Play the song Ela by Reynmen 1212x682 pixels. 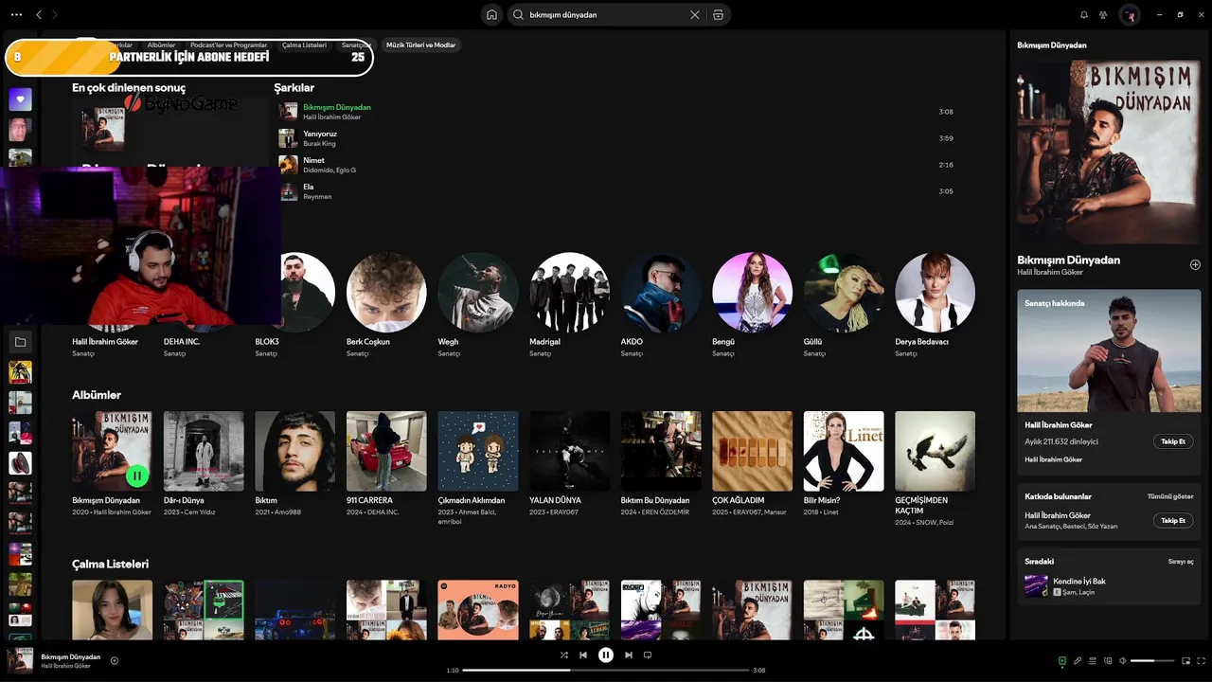point(615,191)
